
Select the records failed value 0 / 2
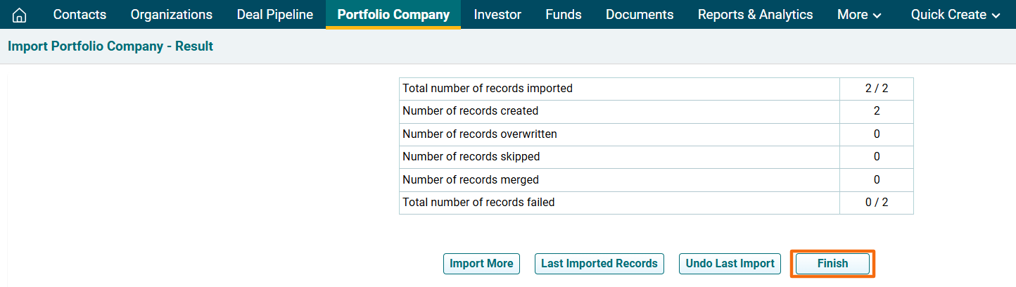(876, 203)
